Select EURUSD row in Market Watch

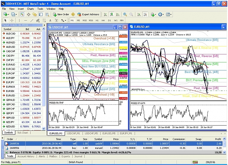22,96
